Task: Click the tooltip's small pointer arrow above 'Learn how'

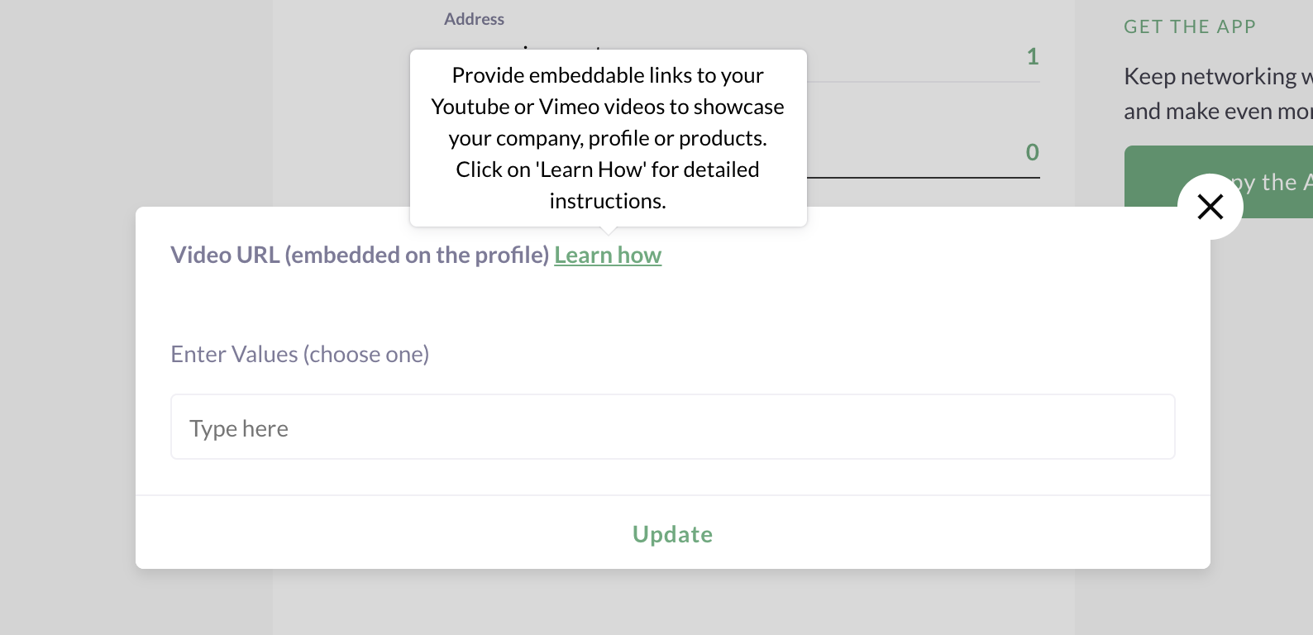Action: (608, 231)
